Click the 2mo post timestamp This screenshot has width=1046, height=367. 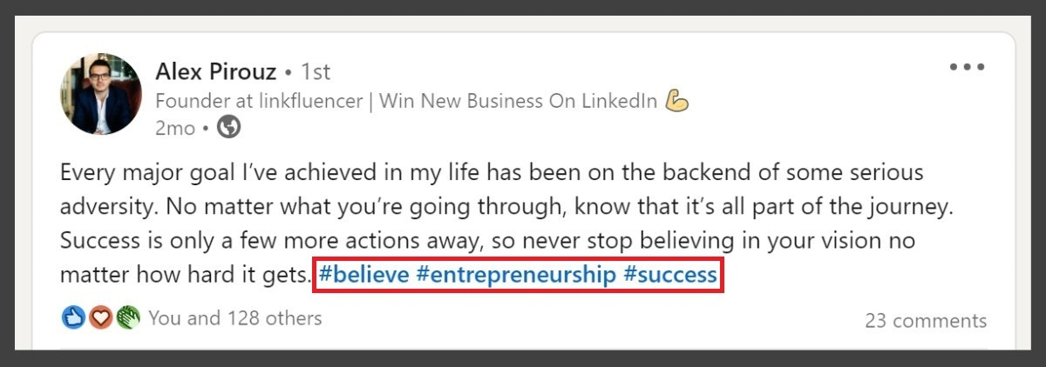pos(174,128)
